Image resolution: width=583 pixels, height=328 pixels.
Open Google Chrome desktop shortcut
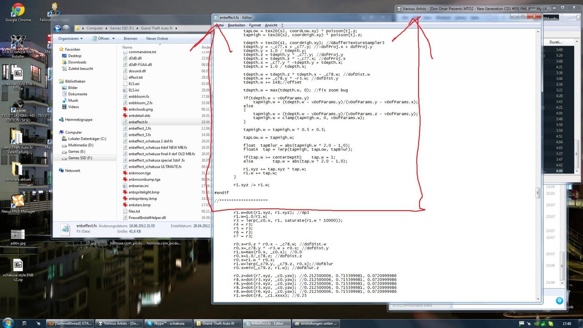pyautogui.click(x=18, y=13)
